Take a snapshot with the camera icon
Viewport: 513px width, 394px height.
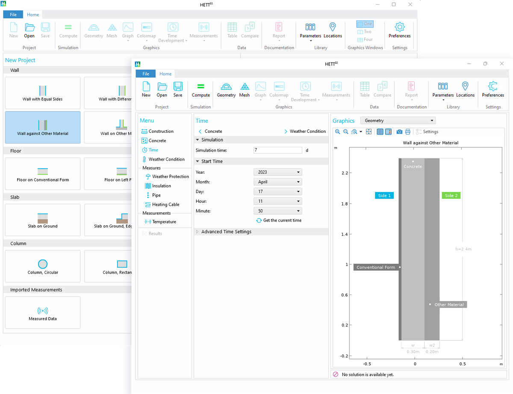pos(399,132)
